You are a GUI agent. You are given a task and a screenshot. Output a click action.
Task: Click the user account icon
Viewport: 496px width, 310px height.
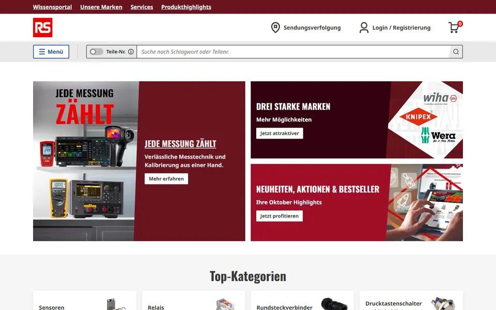coord(364,27)
